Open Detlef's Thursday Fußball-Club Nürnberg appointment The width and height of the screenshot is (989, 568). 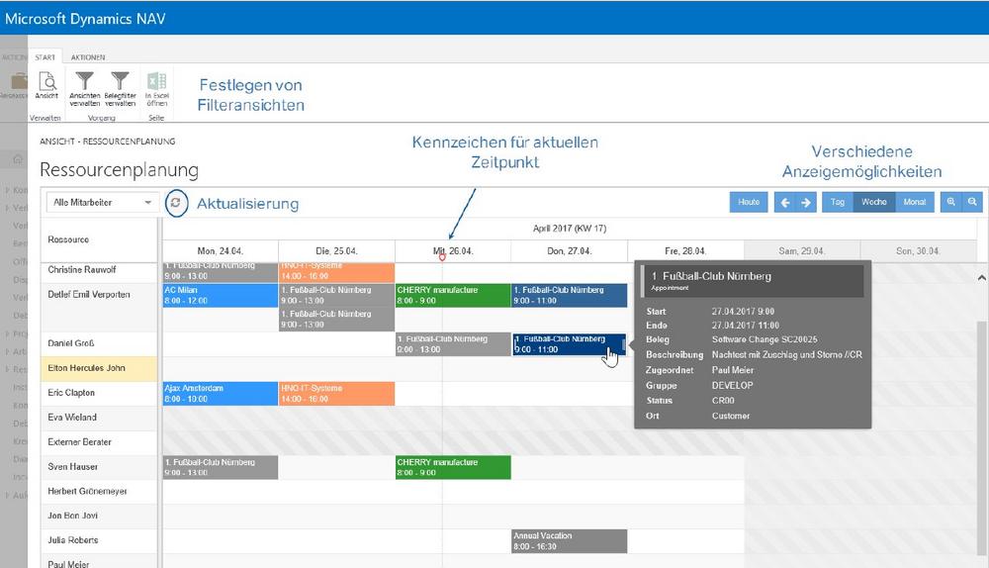point(570,295)
